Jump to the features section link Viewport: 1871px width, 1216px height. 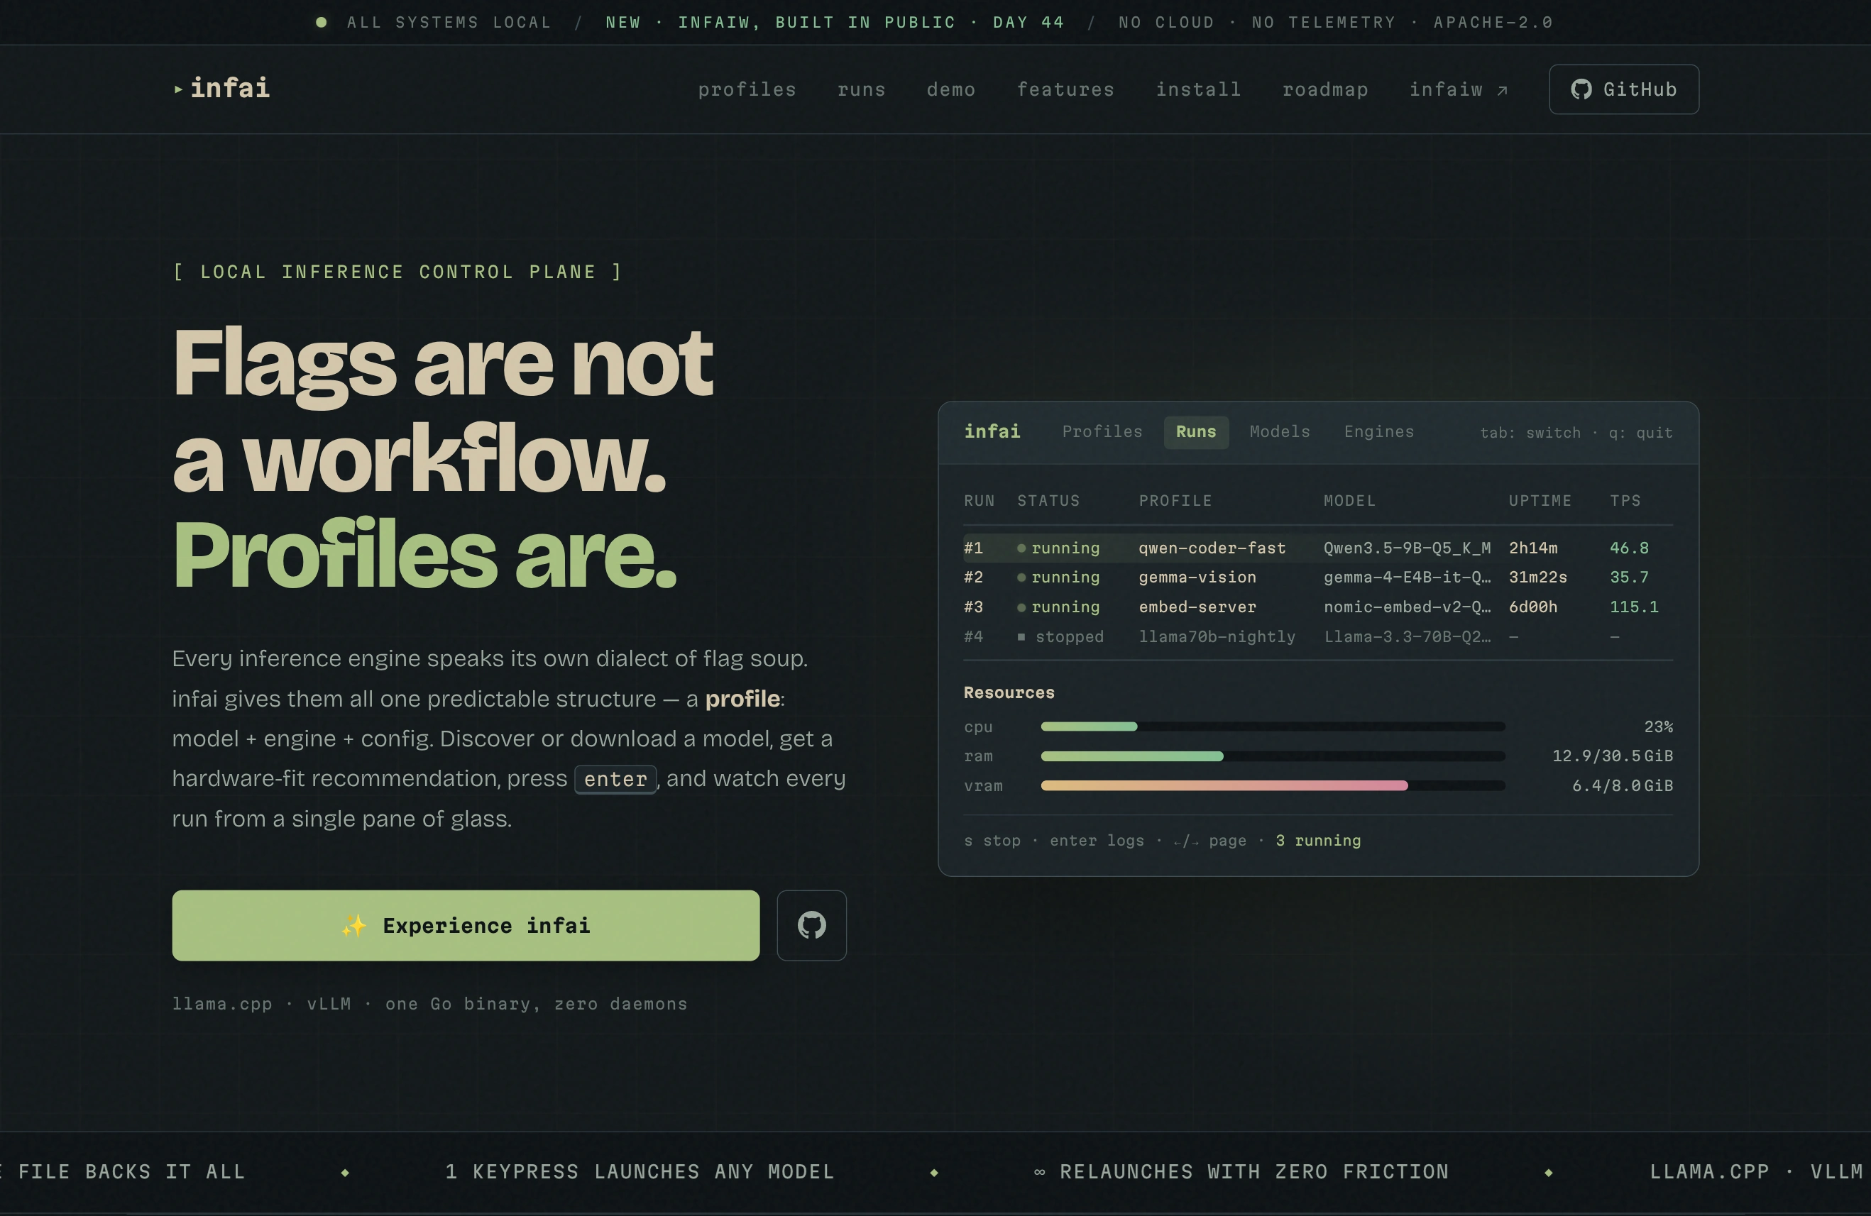click(1065, 89)
